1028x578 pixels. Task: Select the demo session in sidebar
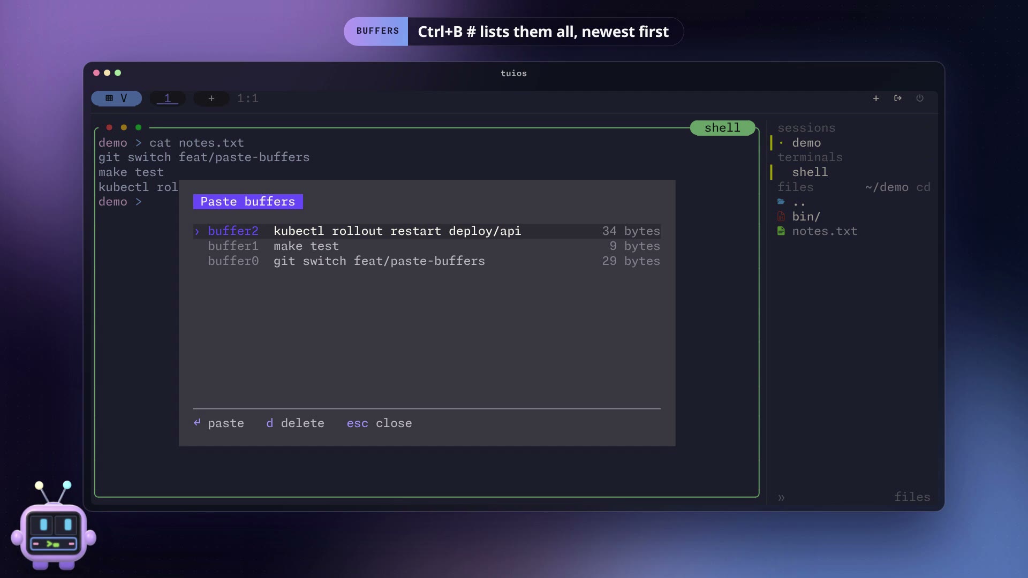[x=806, y=143]
